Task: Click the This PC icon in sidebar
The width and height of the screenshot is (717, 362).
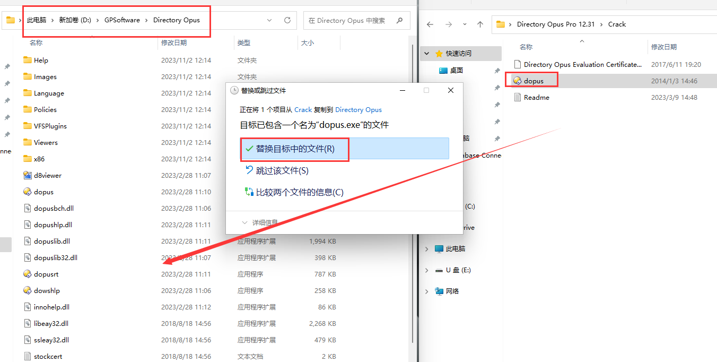Action: (439, 248)
